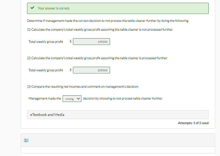Image resolution: width=220 pixels, height=156 pixels.
Task: Click the "Attempts: 1 of 5 used" text
Action: pos(193,123)
